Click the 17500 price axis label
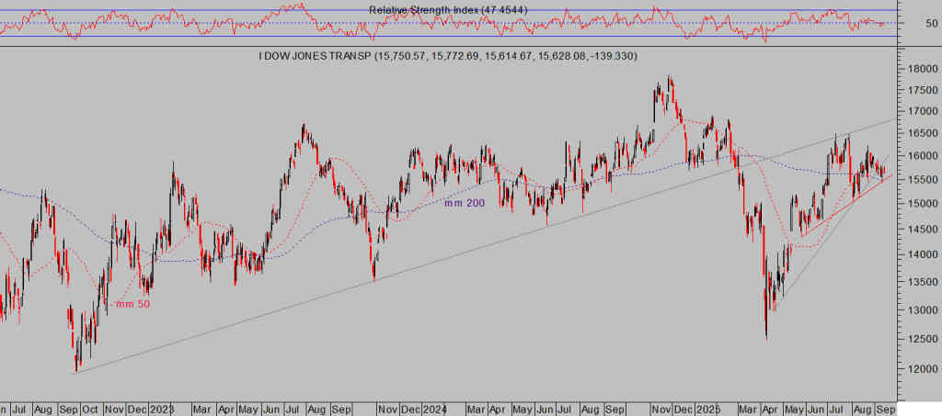942x416 pixels. click(924, 91)
